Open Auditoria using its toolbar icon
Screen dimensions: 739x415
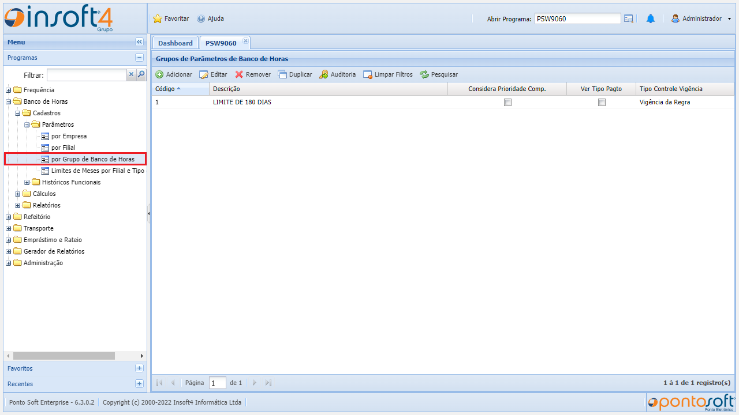(324, 74)
